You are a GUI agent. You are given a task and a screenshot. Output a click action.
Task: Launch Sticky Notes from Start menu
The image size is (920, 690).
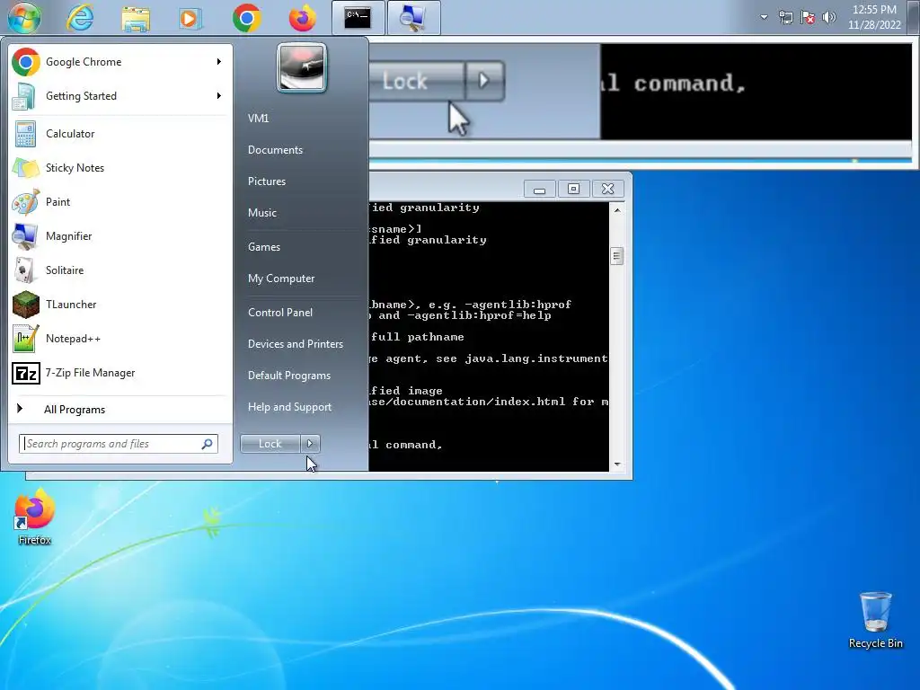tap(120, 168)
